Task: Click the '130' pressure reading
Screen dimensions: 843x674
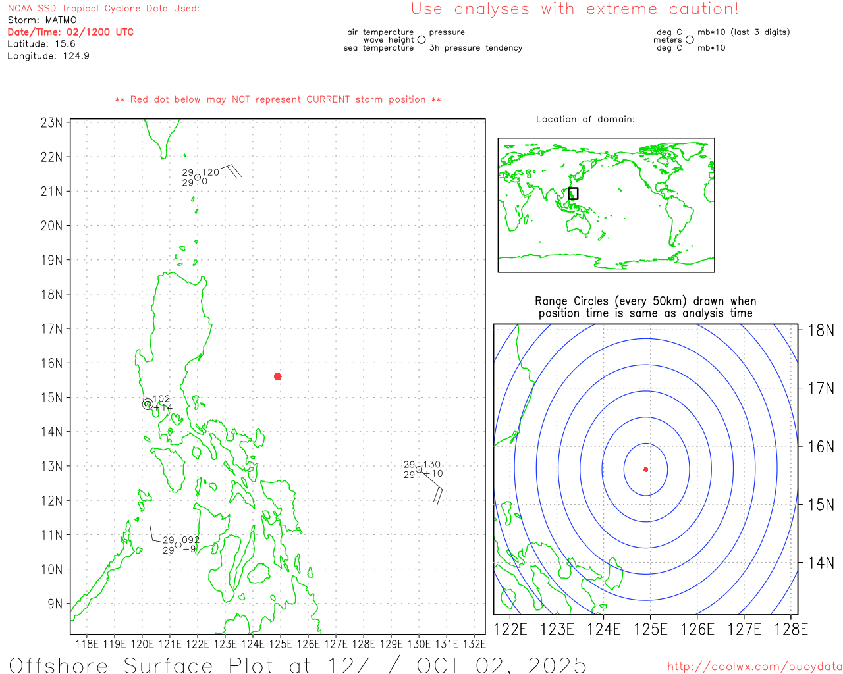Action: pyautogui.click(x=432, y=465)
